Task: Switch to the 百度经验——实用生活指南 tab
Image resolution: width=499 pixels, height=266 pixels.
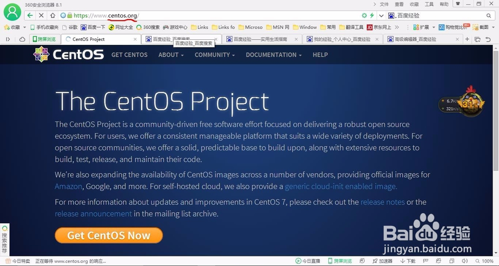Action: click(x=260, y=39)
